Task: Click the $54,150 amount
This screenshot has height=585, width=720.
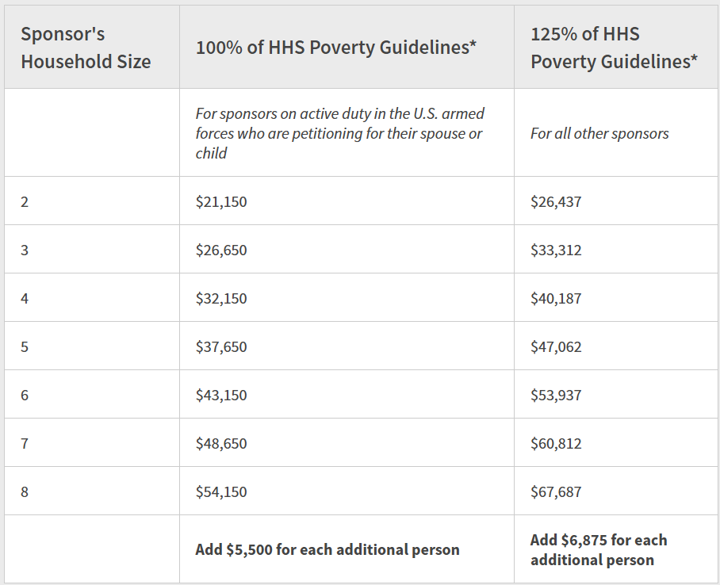Action: pyautogui.click(x=221, y=491)
